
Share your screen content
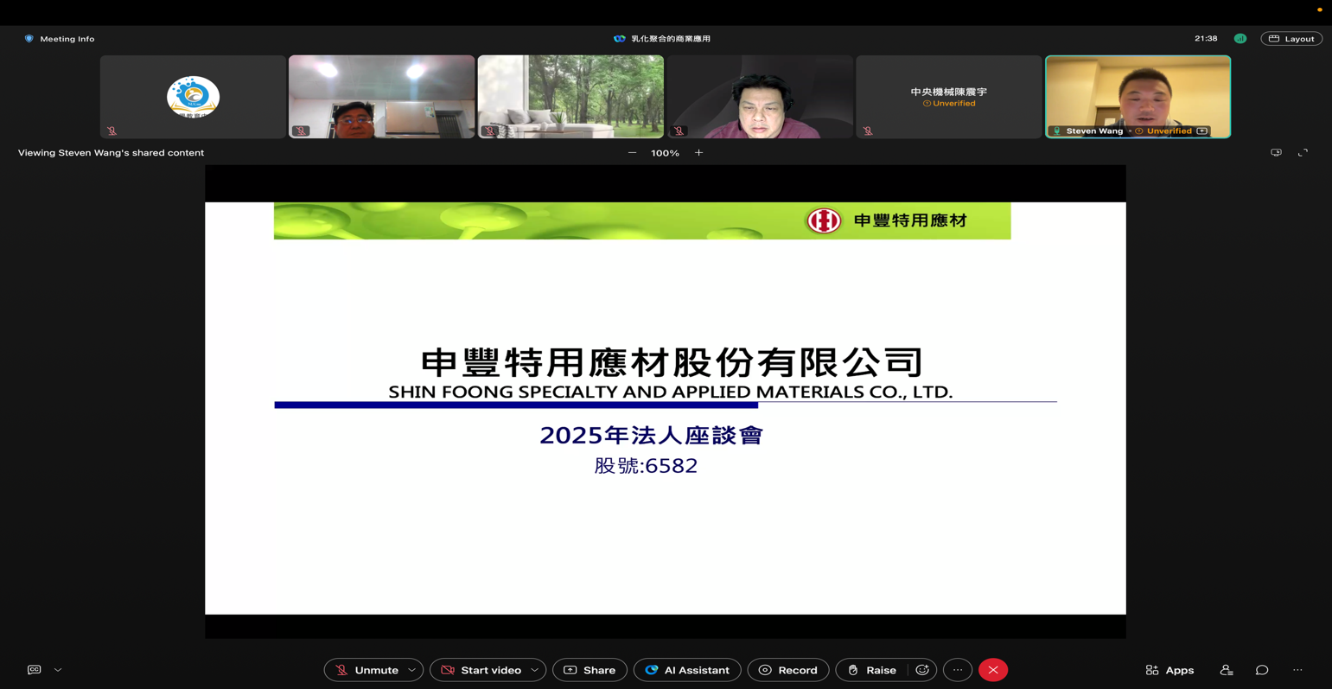click(590, 670)
